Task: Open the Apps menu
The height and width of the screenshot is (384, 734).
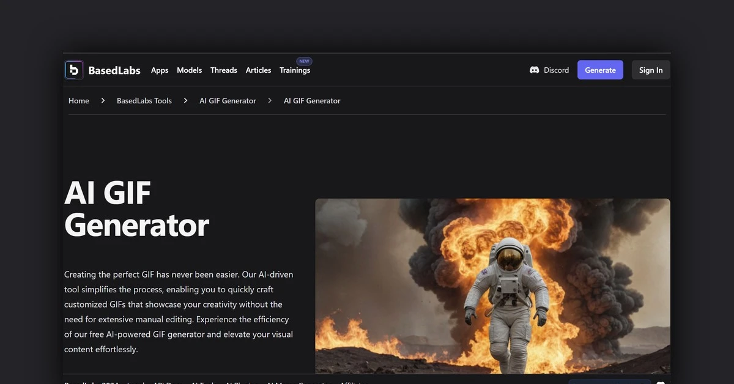Action: [x=160, y=70]
